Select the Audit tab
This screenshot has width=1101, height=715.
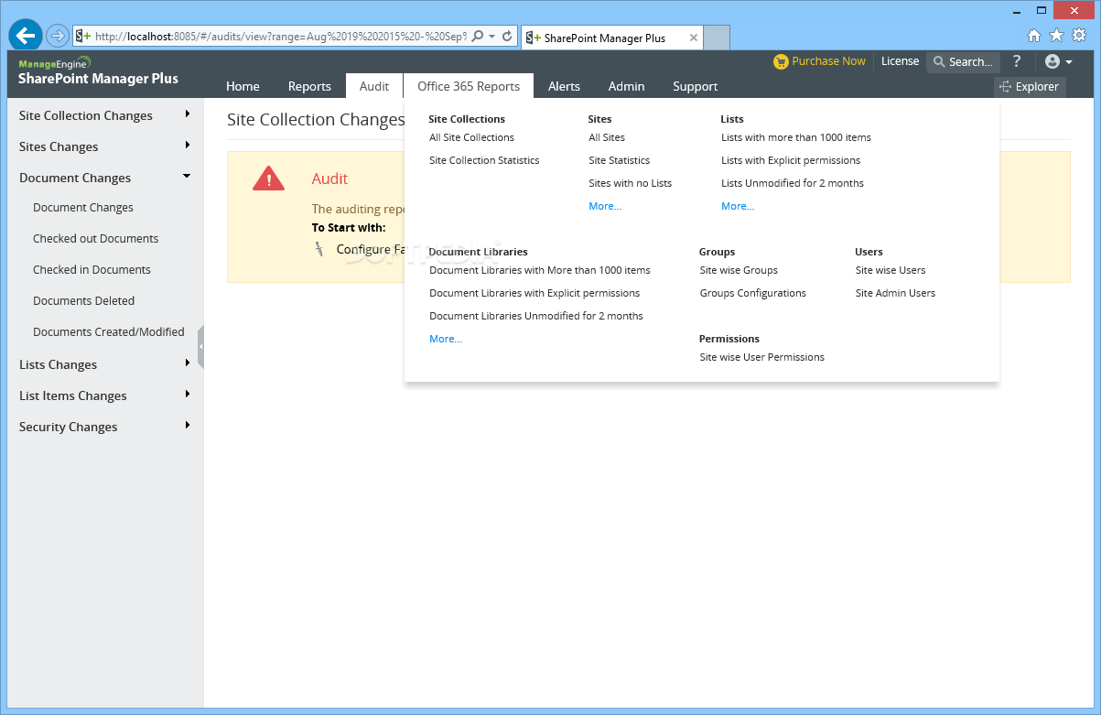374,86
